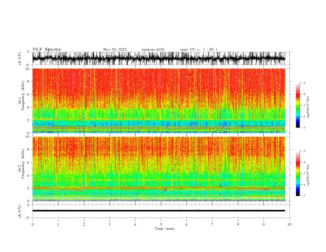The height and width of the screenshot is (252, 326).
Task: Click the "-4" tick on lower color bar
Action: pos(304,162)
